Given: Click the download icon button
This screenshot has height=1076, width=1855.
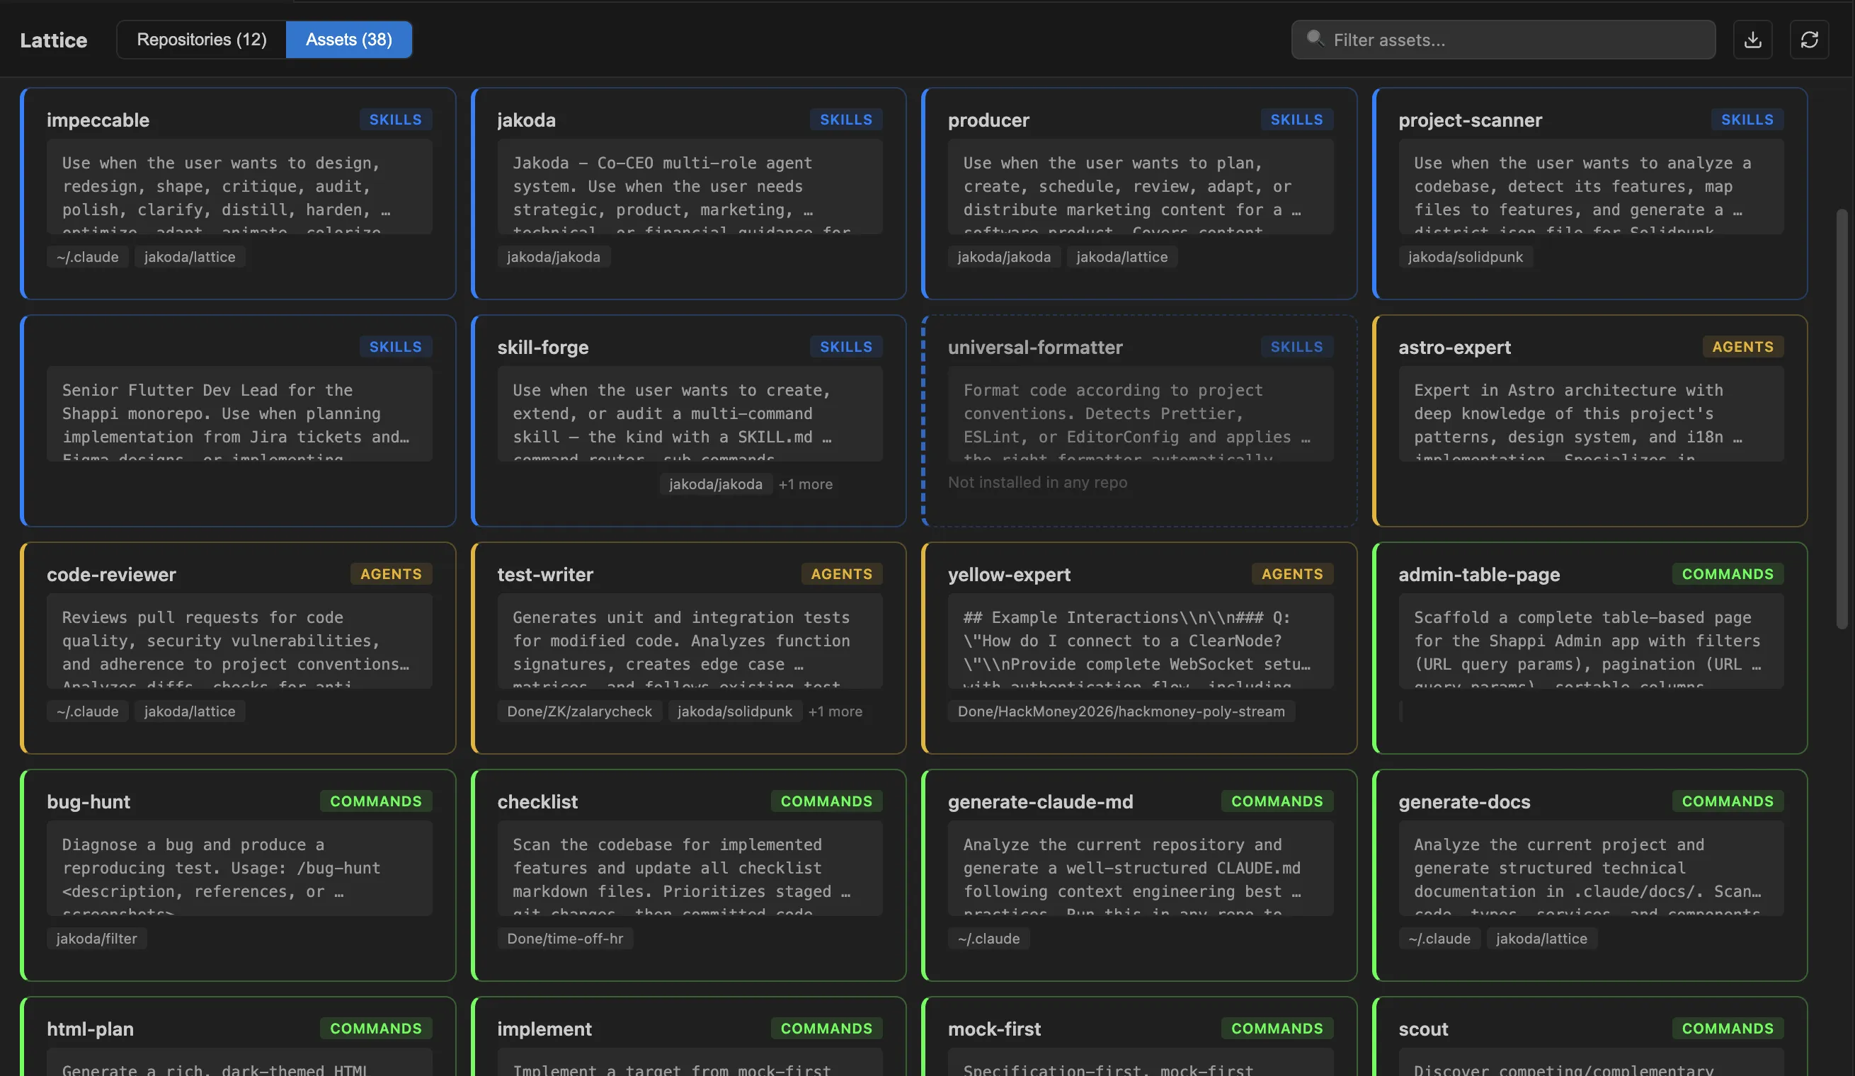Looking at the screenshot, I should click(x=1752, y=40).
